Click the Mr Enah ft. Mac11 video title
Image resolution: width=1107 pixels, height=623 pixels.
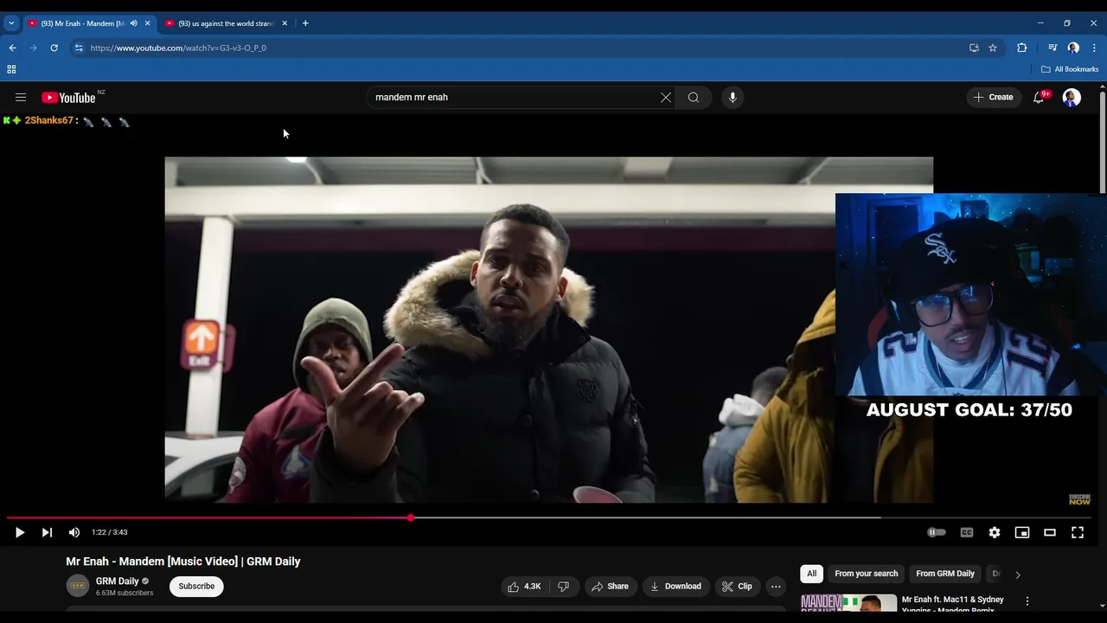[953, 604]
